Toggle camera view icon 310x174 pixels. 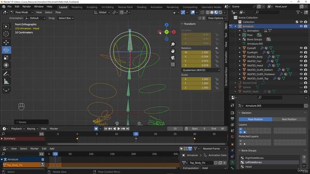[173, 58]
